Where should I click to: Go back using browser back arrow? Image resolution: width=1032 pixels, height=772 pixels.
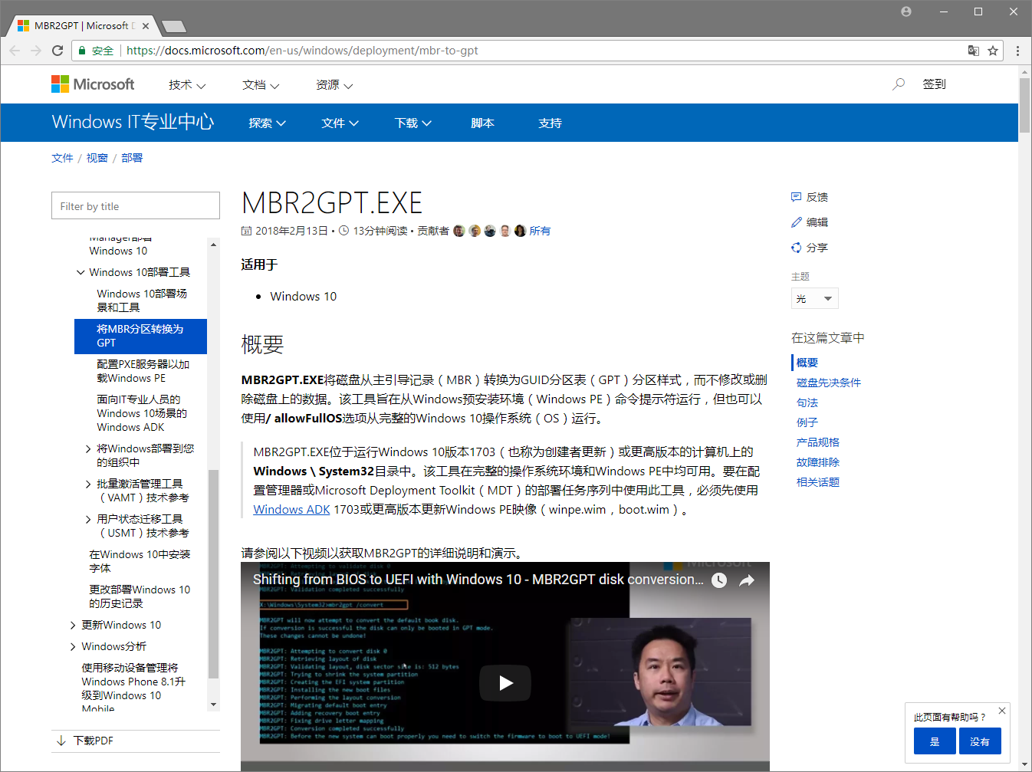click(15, 51)
